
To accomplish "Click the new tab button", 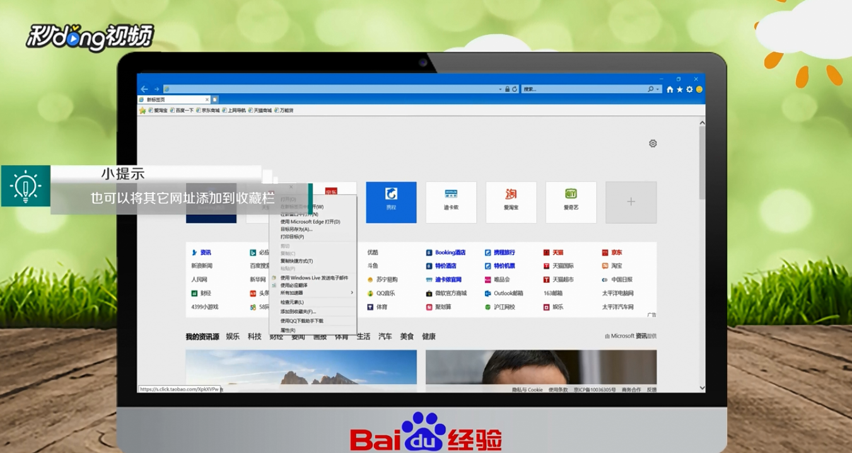I will pyautogui.click(x=215, y=100).
